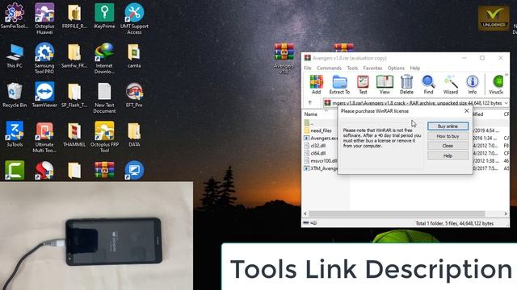
Task: Click the Buy online button
Action: tap(448, 126)
